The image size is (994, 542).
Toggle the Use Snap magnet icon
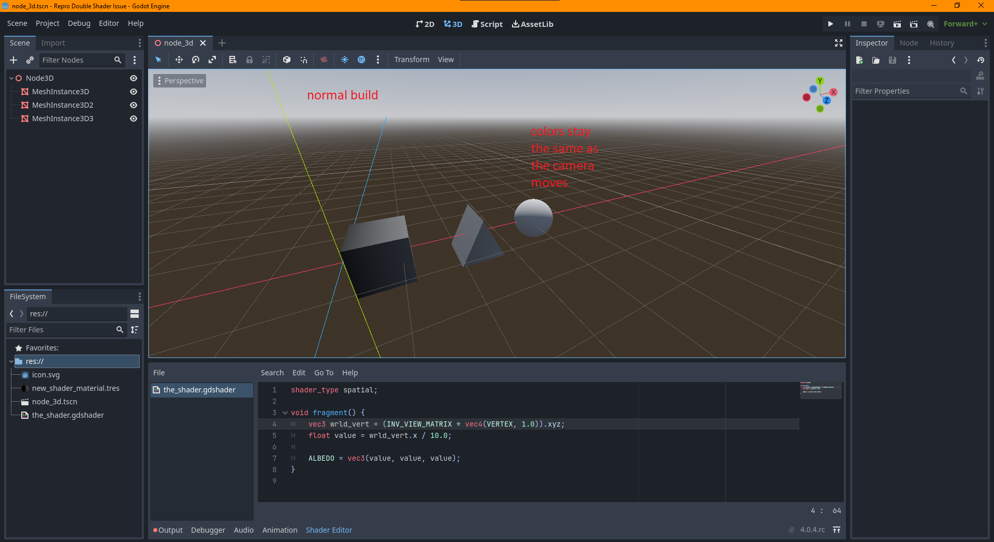coord(304,60)
